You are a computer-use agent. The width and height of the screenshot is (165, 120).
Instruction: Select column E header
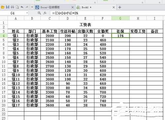(85, 18)
